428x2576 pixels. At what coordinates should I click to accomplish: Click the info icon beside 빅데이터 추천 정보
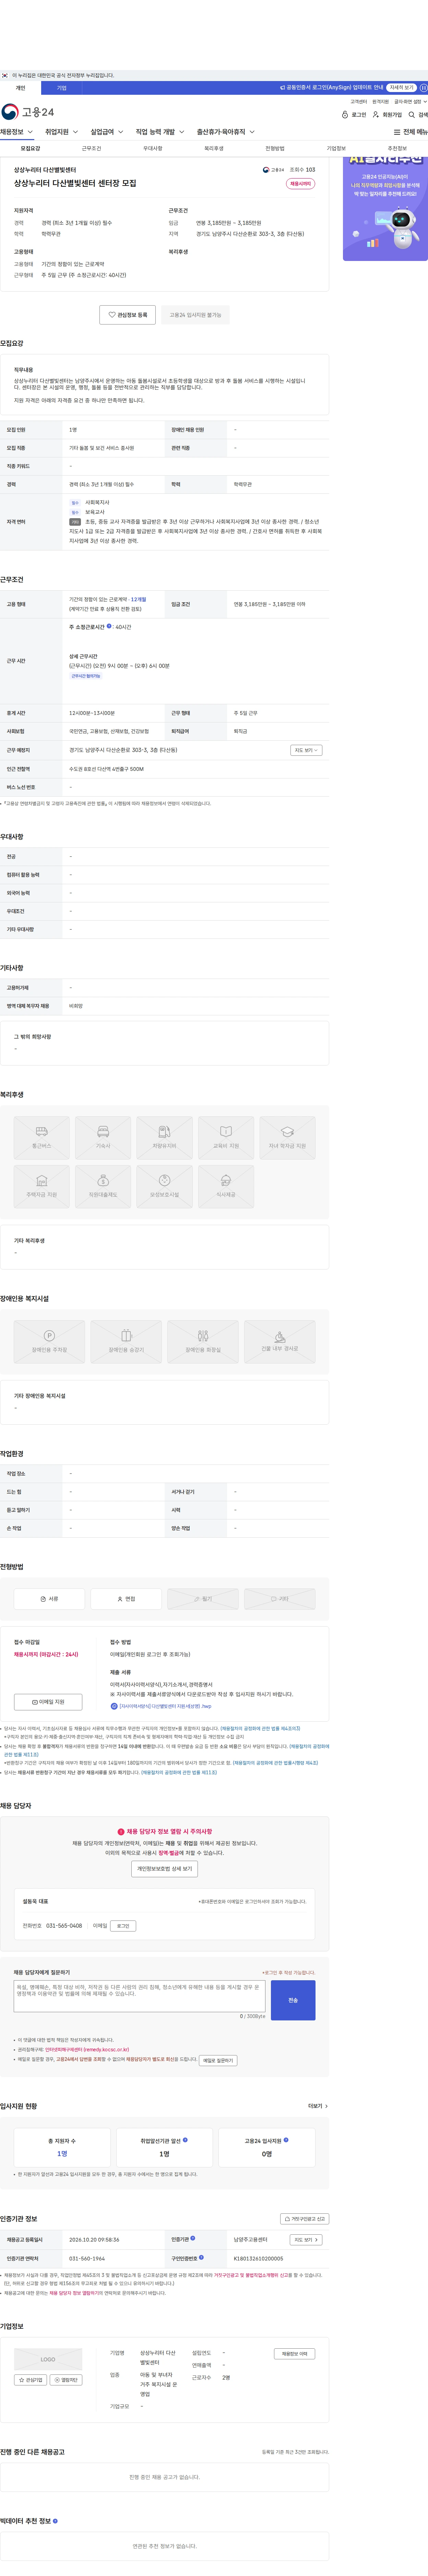[x=55, y=2521]
